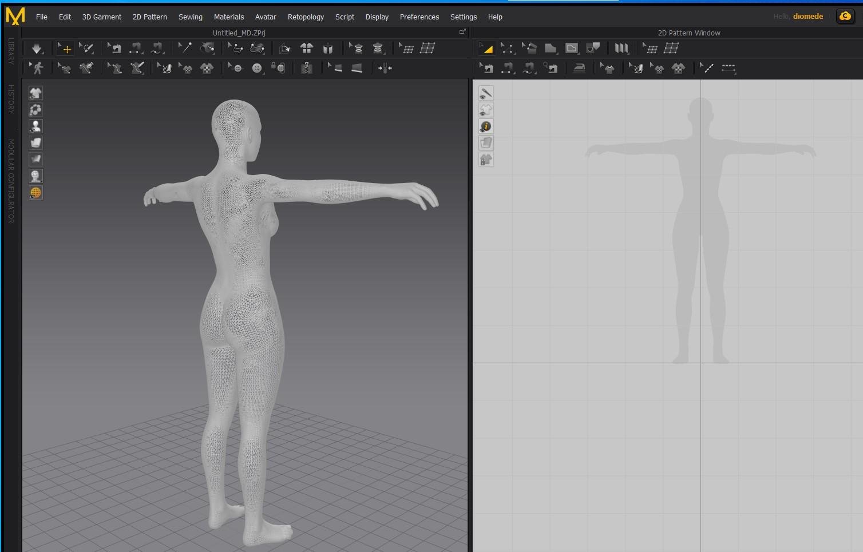This screenshot has height=552, width=863.
Task: Toggle avatar display in 3D viewport
Action: click(x=35, y=126)
